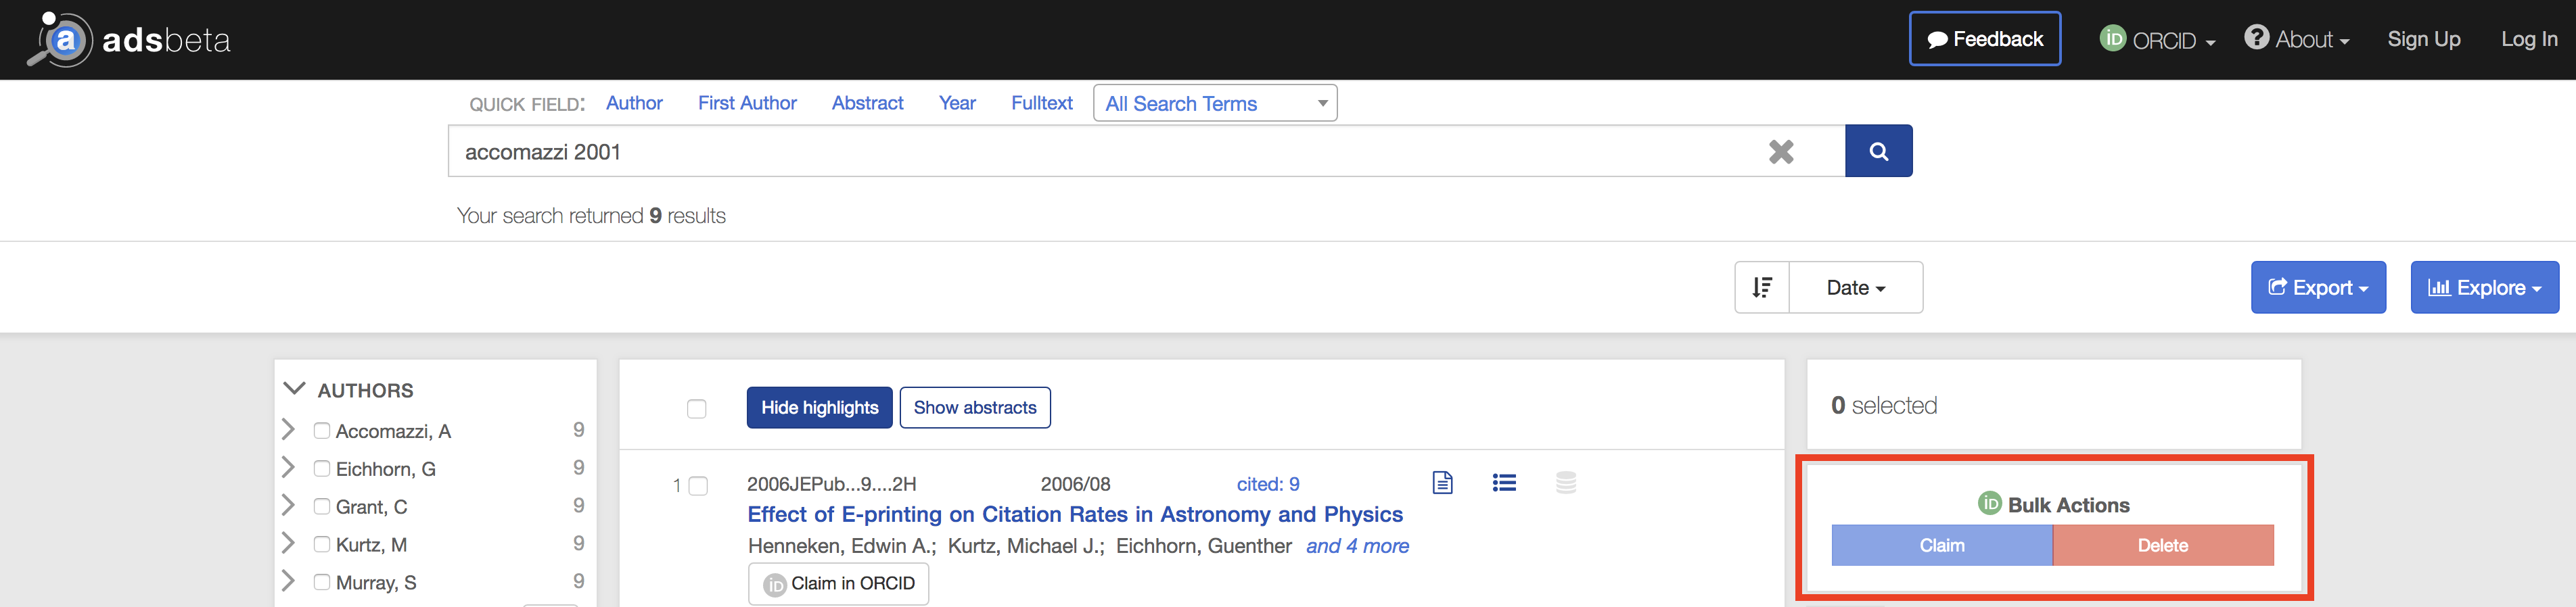Screen dimensions: 2576x607
Task: Click the citations list icon for the Henneken paper
Action: click(x=1504, y=482)
